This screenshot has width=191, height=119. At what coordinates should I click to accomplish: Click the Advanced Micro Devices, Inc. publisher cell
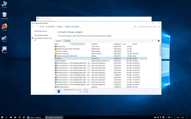[x=101, y=61]
